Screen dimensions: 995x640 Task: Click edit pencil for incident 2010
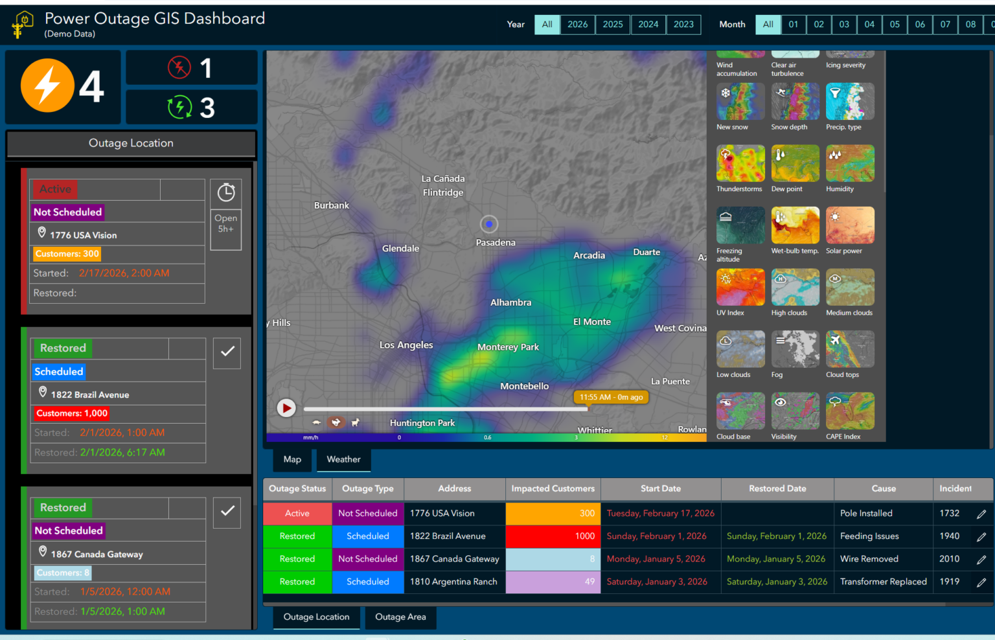(x=981, y=559)
